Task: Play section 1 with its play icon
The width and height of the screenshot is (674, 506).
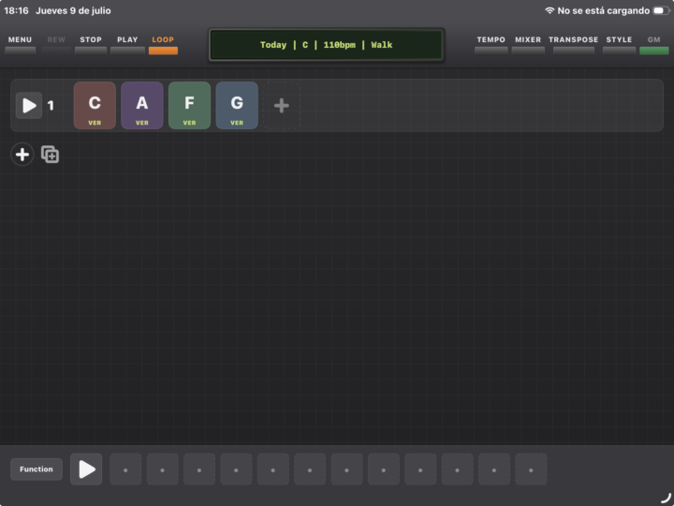Action: coord(29,105)
